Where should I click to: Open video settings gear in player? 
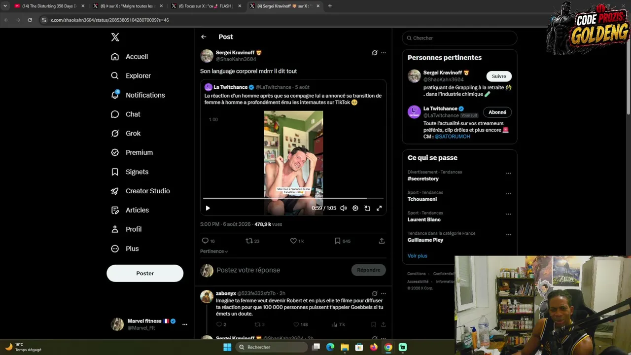tap(355, 208)
